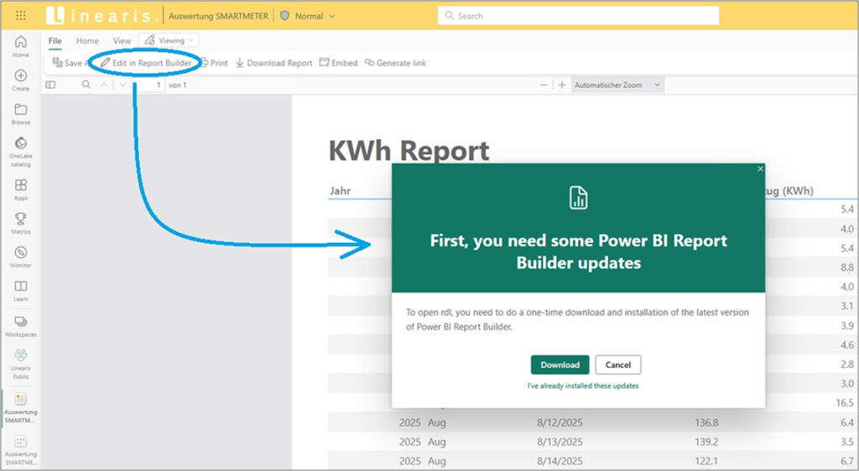The image size is (859, 471).
Task: Open the app launcher grid icon
Action: [21, 16]
